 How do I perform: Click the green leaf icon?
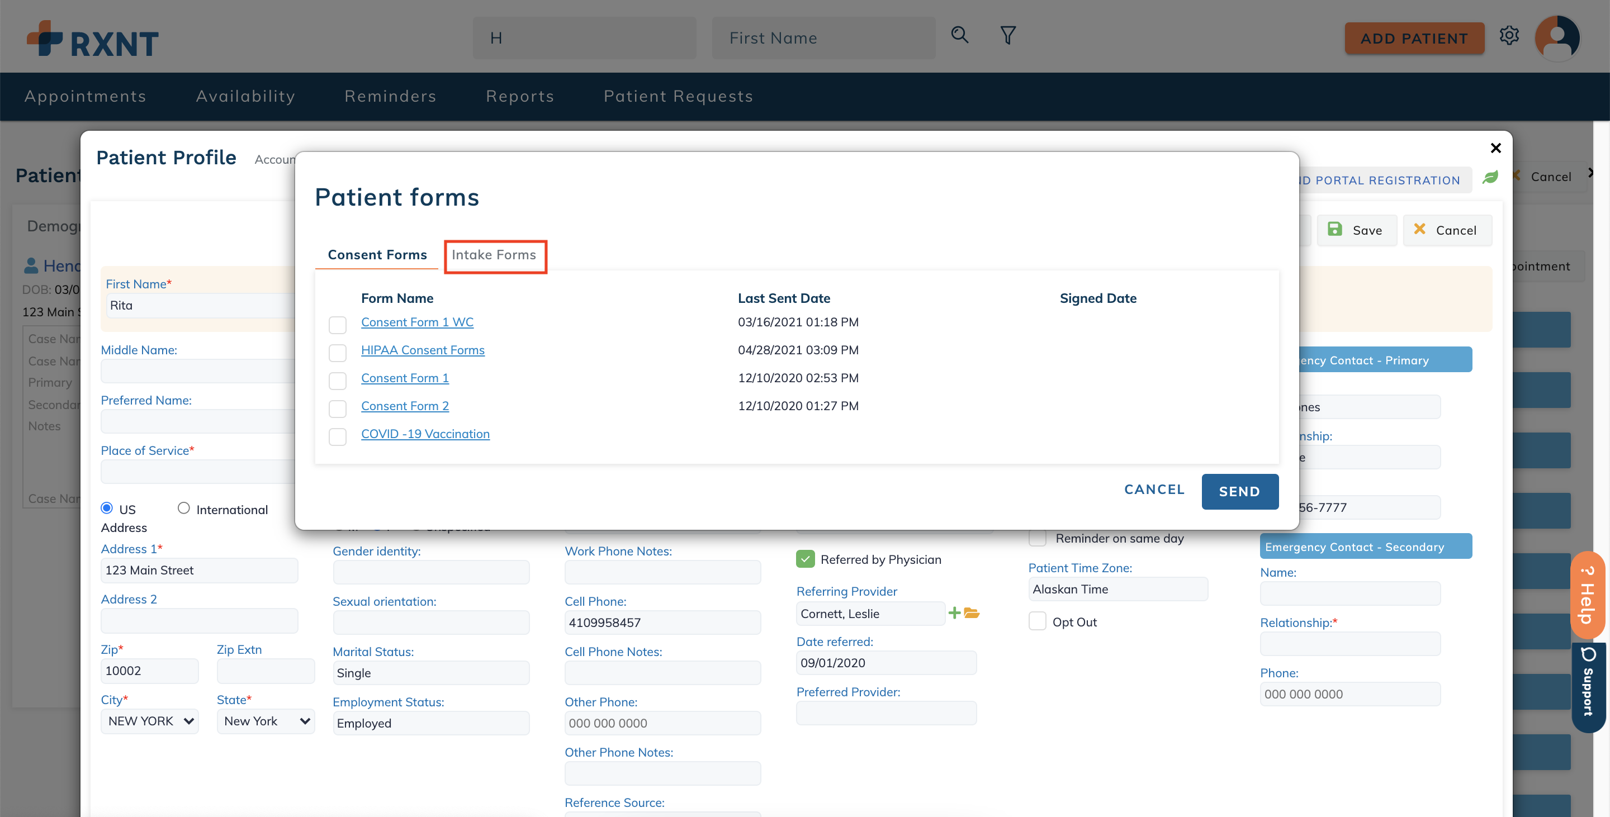tap(1490, 177)
